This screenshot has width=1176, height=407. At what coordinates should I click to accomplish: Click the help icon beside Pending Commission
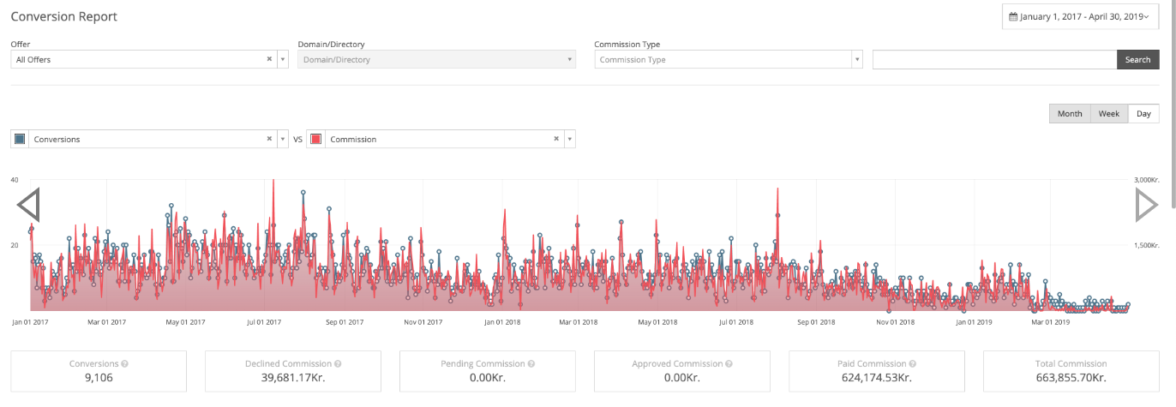(x=531, y=364)
